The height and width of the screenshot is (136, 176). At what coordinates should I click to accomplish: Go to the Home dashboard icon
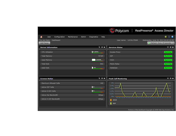click(x=41, y=37)
